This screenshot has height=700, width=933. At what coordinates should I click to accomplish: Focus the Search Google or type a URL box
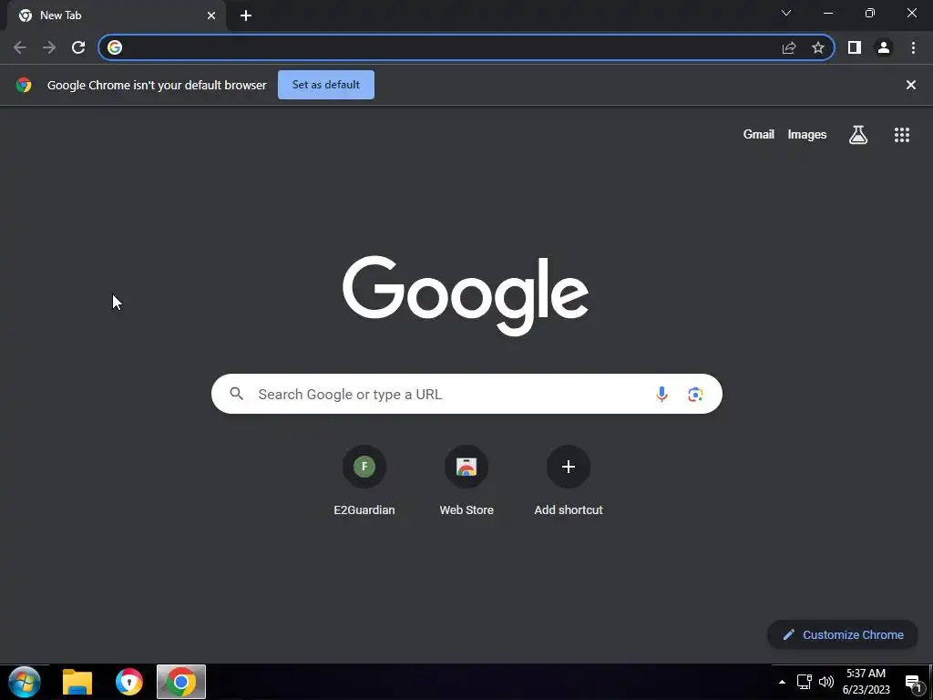click(x=466, y=394)
